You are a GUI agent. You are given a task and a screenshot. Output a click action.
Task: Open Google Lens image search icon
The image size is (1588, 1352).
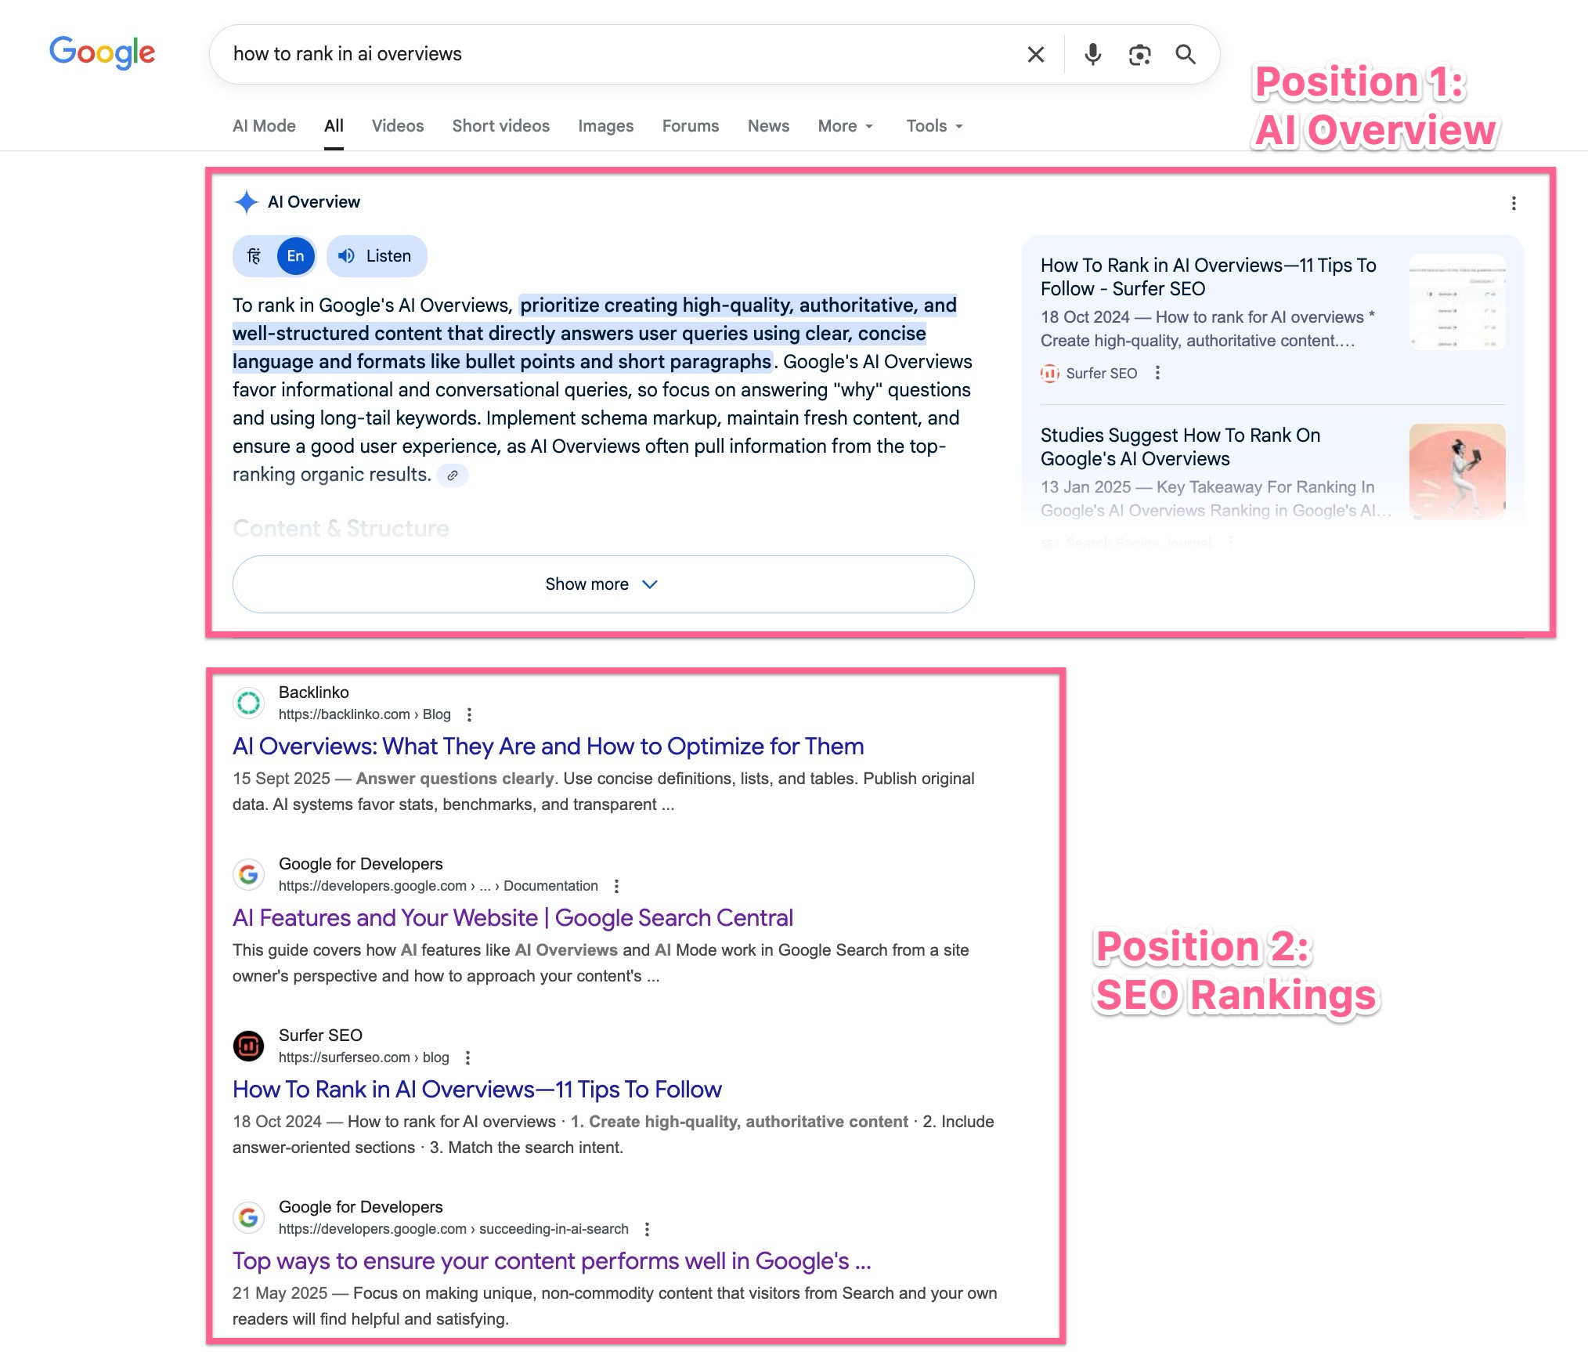click(x=1139, y=54)
